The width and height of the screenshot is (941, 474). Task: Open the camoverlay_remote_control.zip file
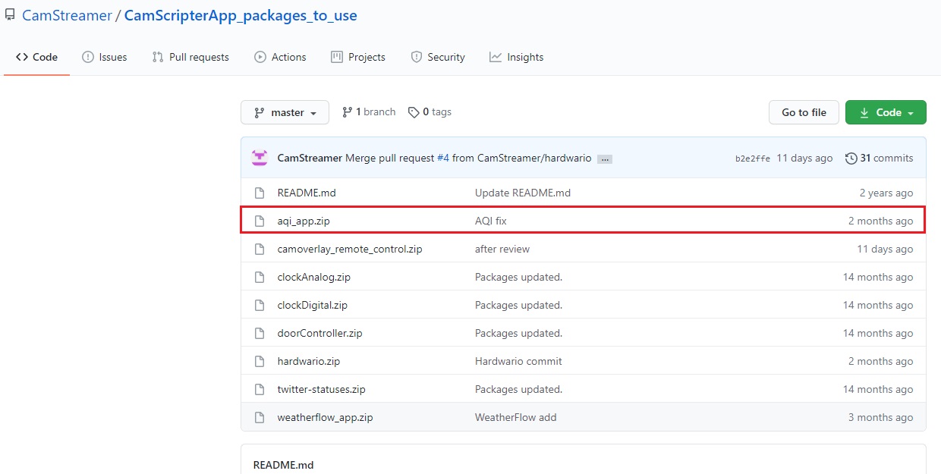point(350,249)
